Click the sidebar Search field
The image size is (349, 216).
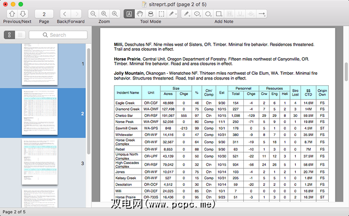(x=58, y=35)
